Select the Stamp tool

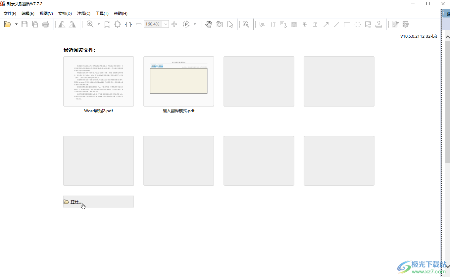click(379, 24)
